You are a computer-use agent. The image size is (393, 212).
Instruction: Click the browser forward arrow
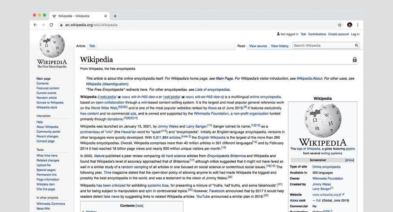(x=43, y=25)
